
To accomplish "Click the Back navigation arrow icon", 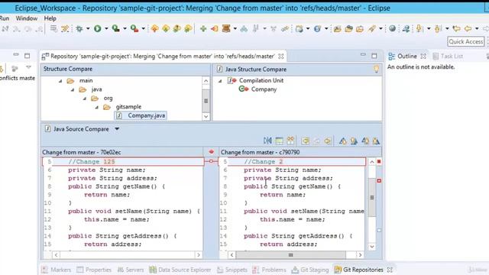I will click(x=468, y=29).
